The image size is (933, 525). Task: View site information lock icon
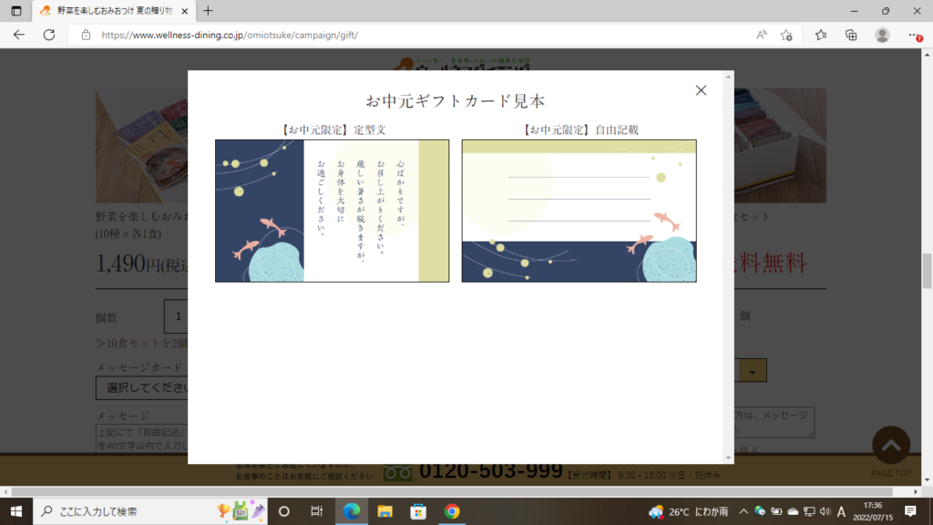87,35
